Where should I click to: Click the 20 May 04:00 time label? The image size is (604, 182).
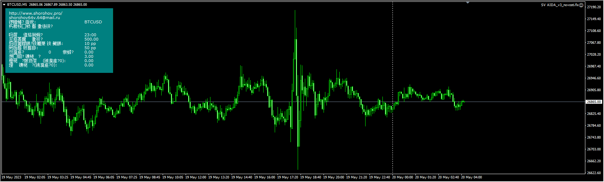point(471,177)
